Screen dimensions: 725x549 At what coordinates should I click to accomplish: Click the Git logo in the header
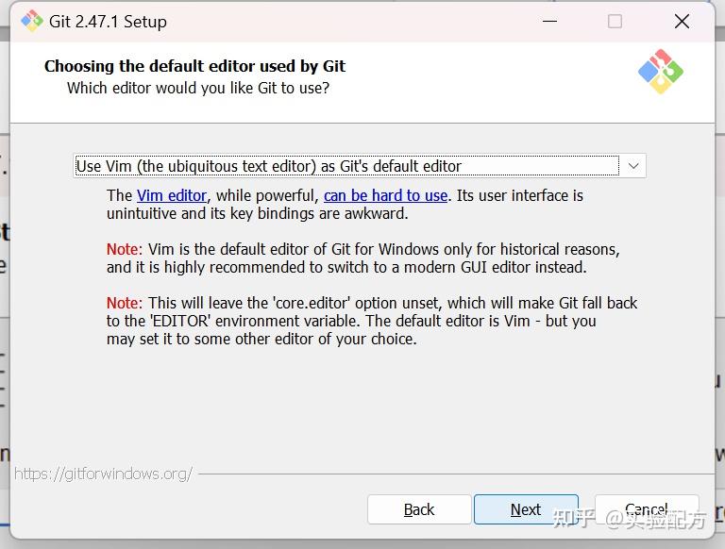661,72
